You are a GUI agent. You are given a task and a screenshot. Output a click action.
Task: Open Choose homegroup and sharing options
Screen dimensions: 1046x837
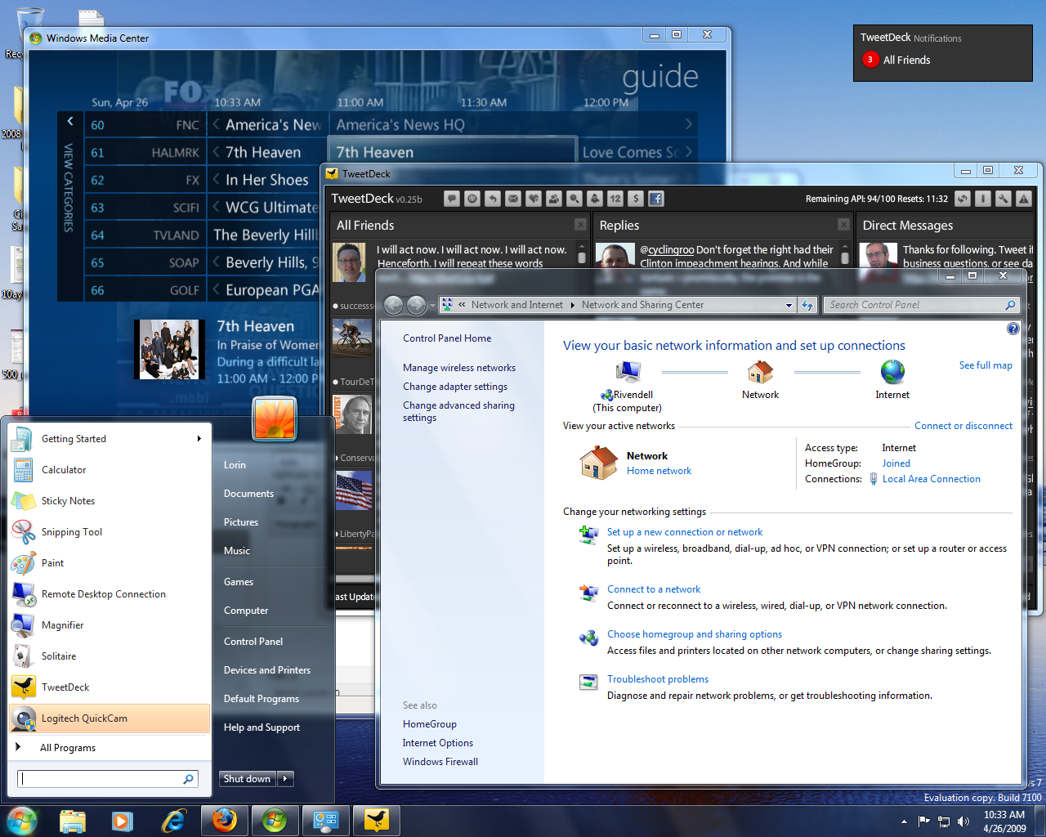tap(695, 634)
